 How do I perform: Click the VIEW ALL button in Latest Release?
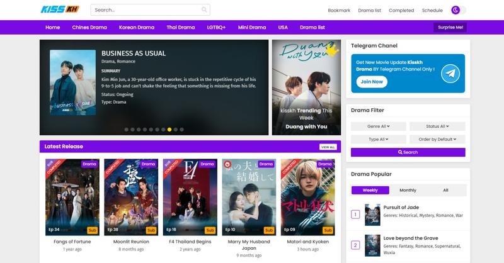click(328, 147)
